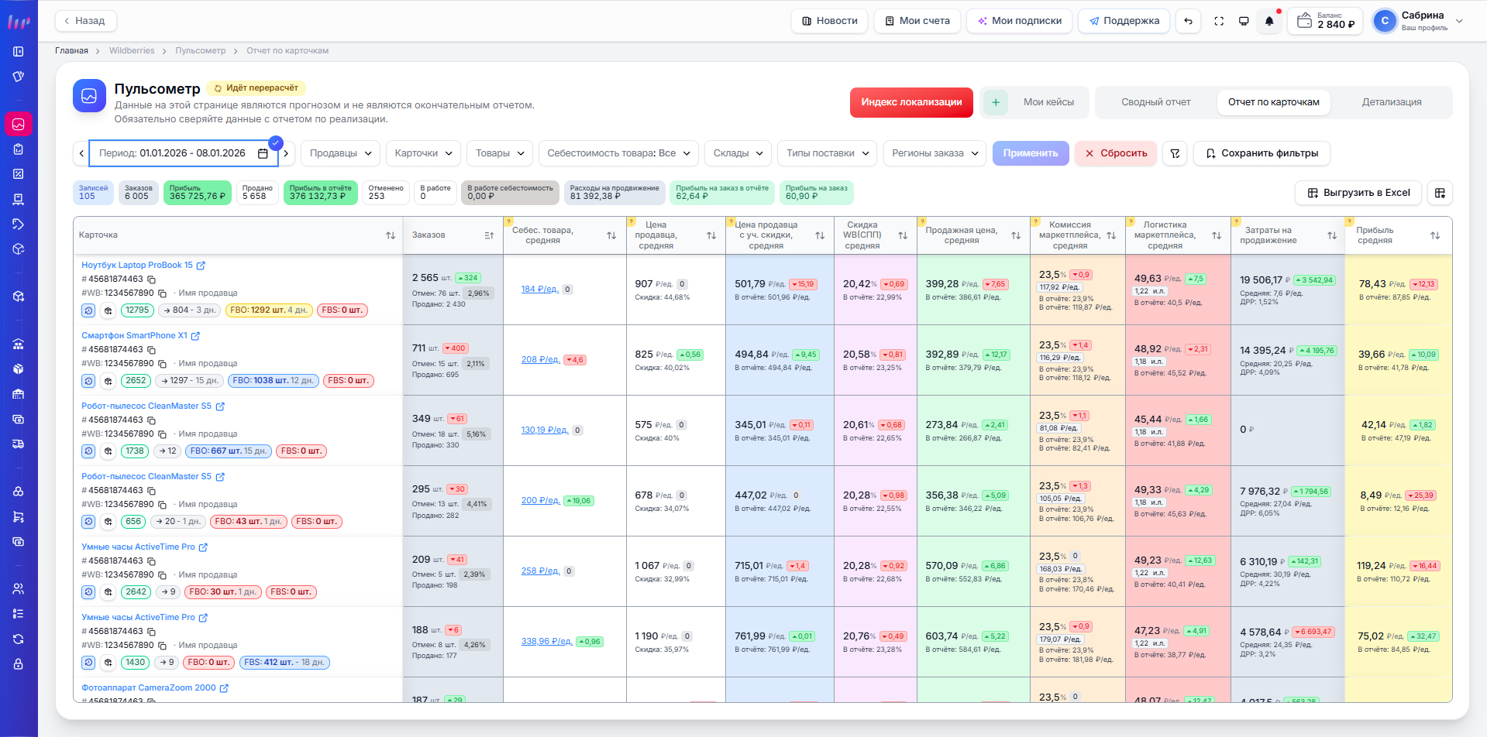Toggle the period checkmark badge

(276, 142)
